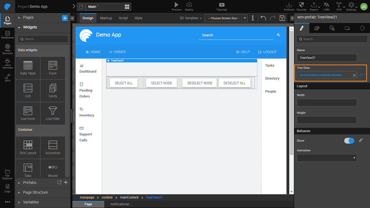Open Databases in the left sidebar

pyautogui.click(x=7, y=34)
